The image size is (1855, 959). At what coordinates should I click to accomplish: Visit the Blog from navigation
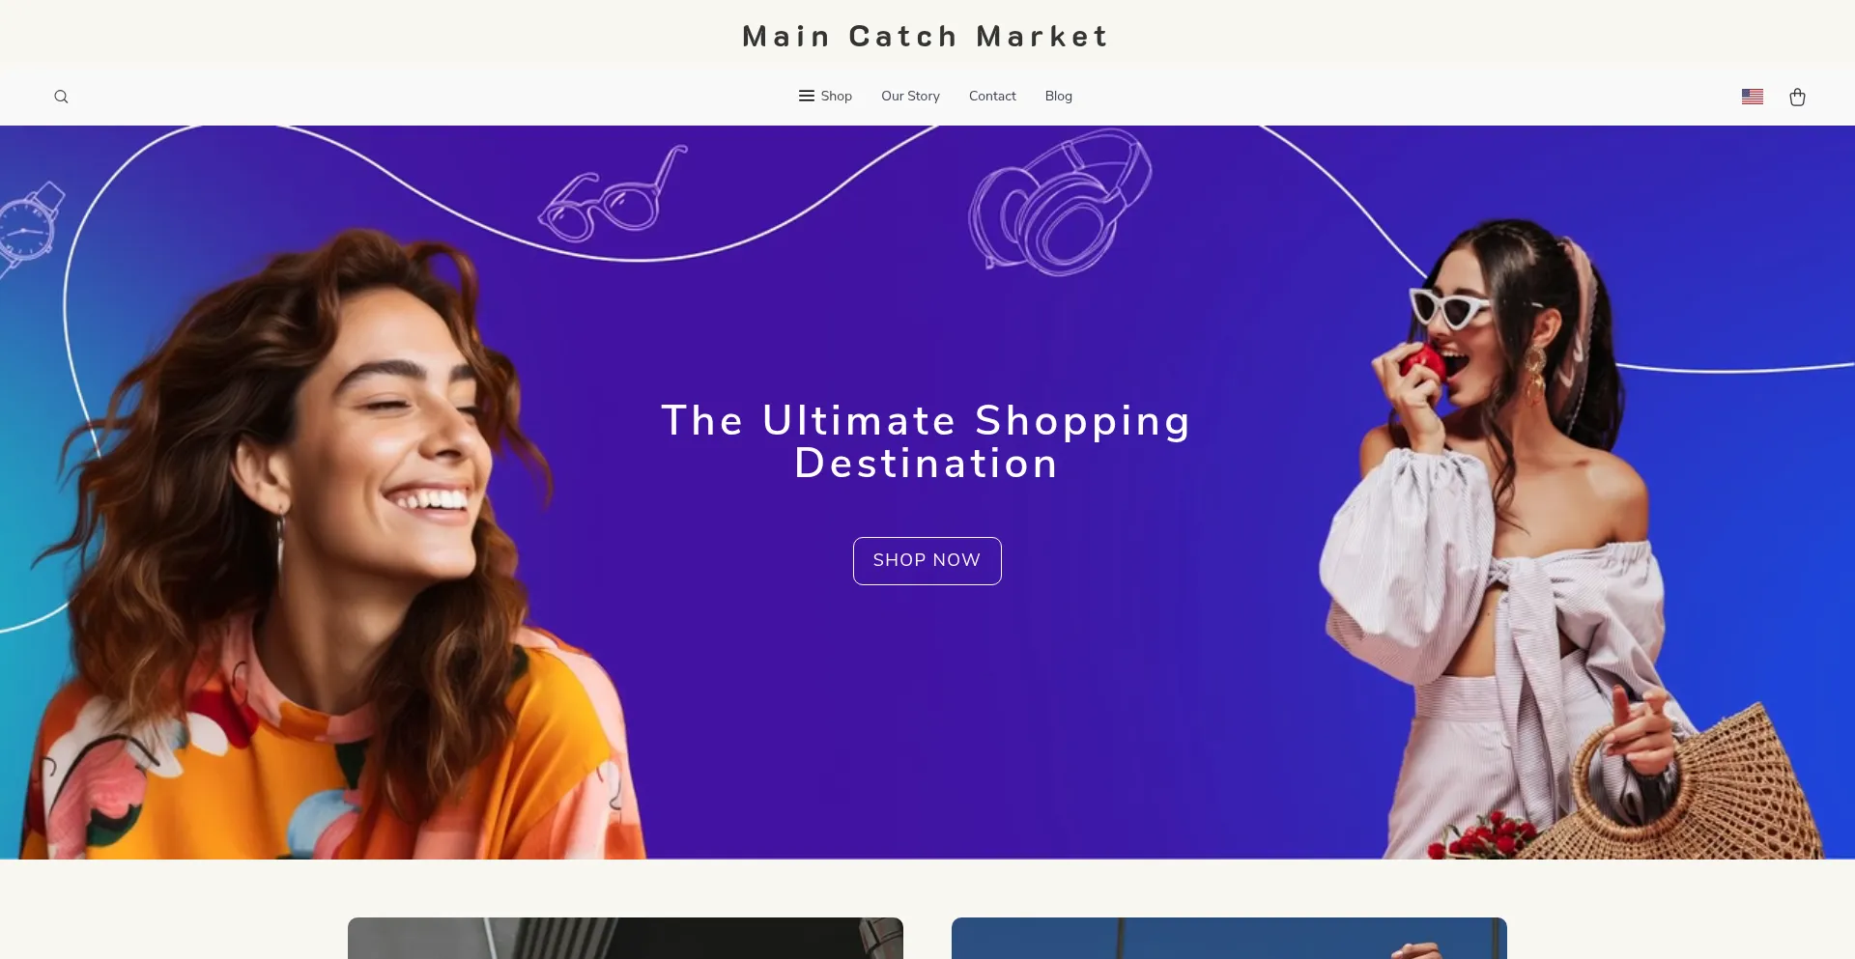[1058, 96]
